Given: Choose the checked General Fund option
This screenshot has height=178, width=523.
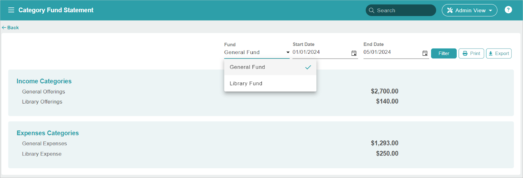Looking at the screenshot, I should [x=270, y=67].
